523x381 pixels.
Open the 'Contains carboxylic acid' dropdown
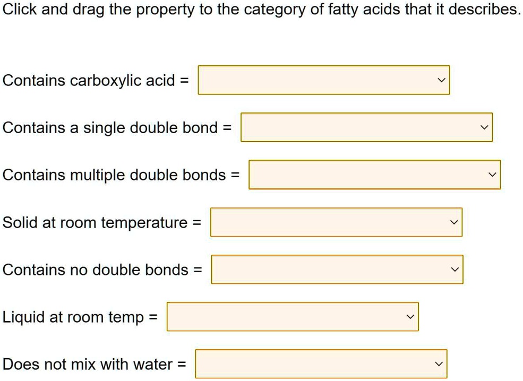(323, 80)
